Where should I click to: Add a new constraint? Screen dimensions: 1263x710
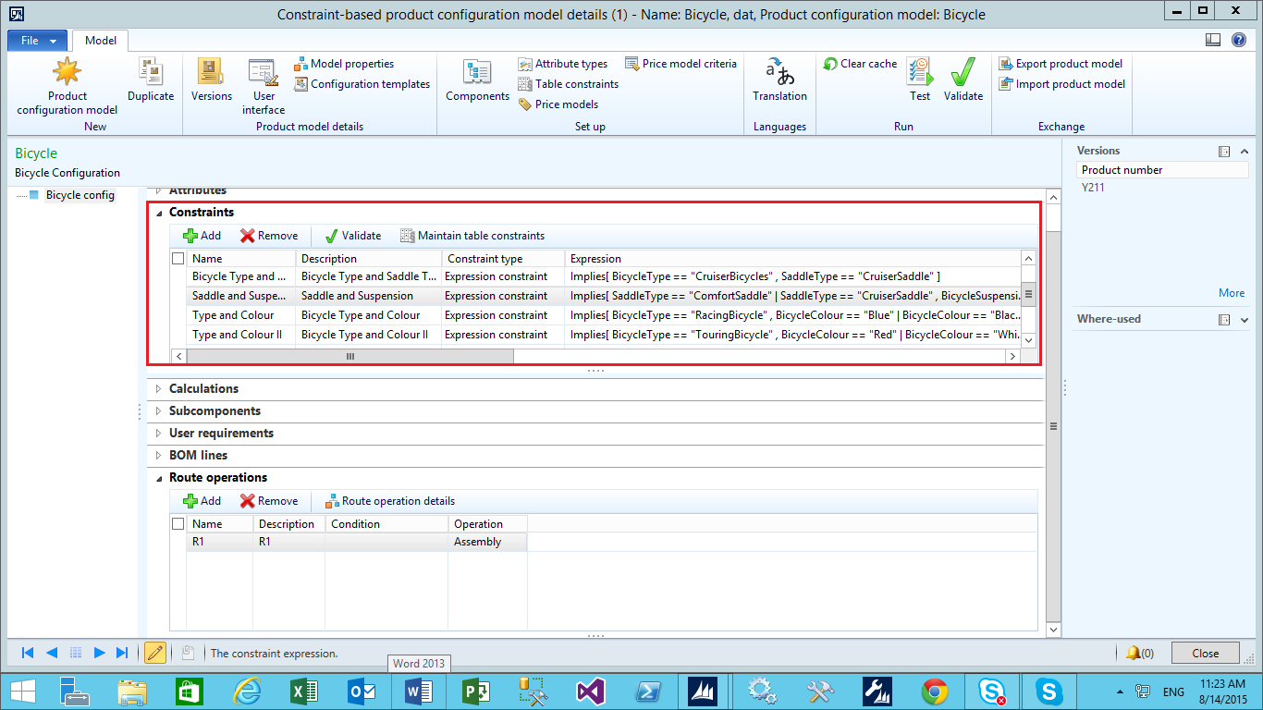pyautogui.click(x=202, y=236)
